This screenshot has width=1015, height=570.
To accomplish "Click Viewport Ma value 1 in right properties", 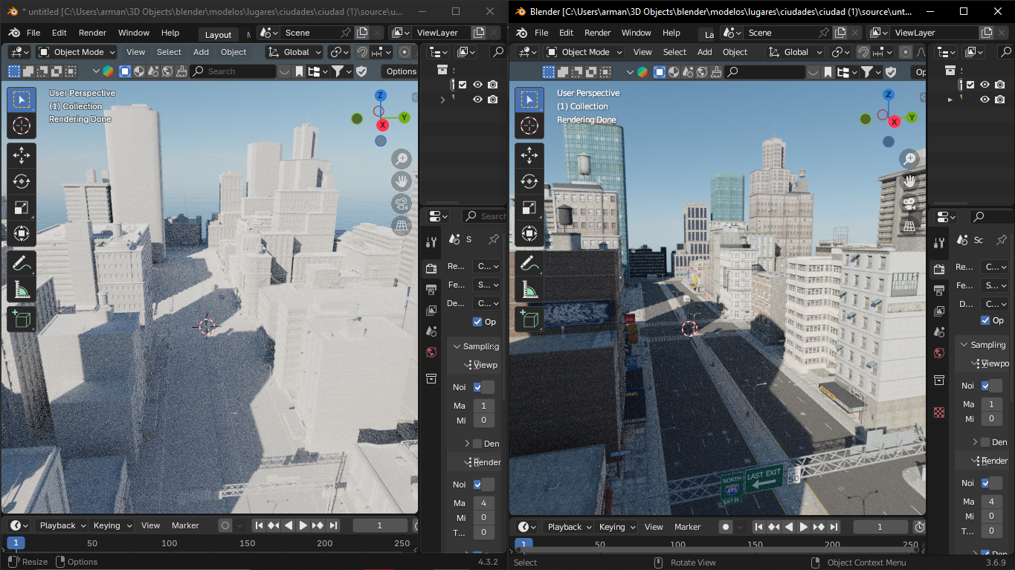I will 991,404.
